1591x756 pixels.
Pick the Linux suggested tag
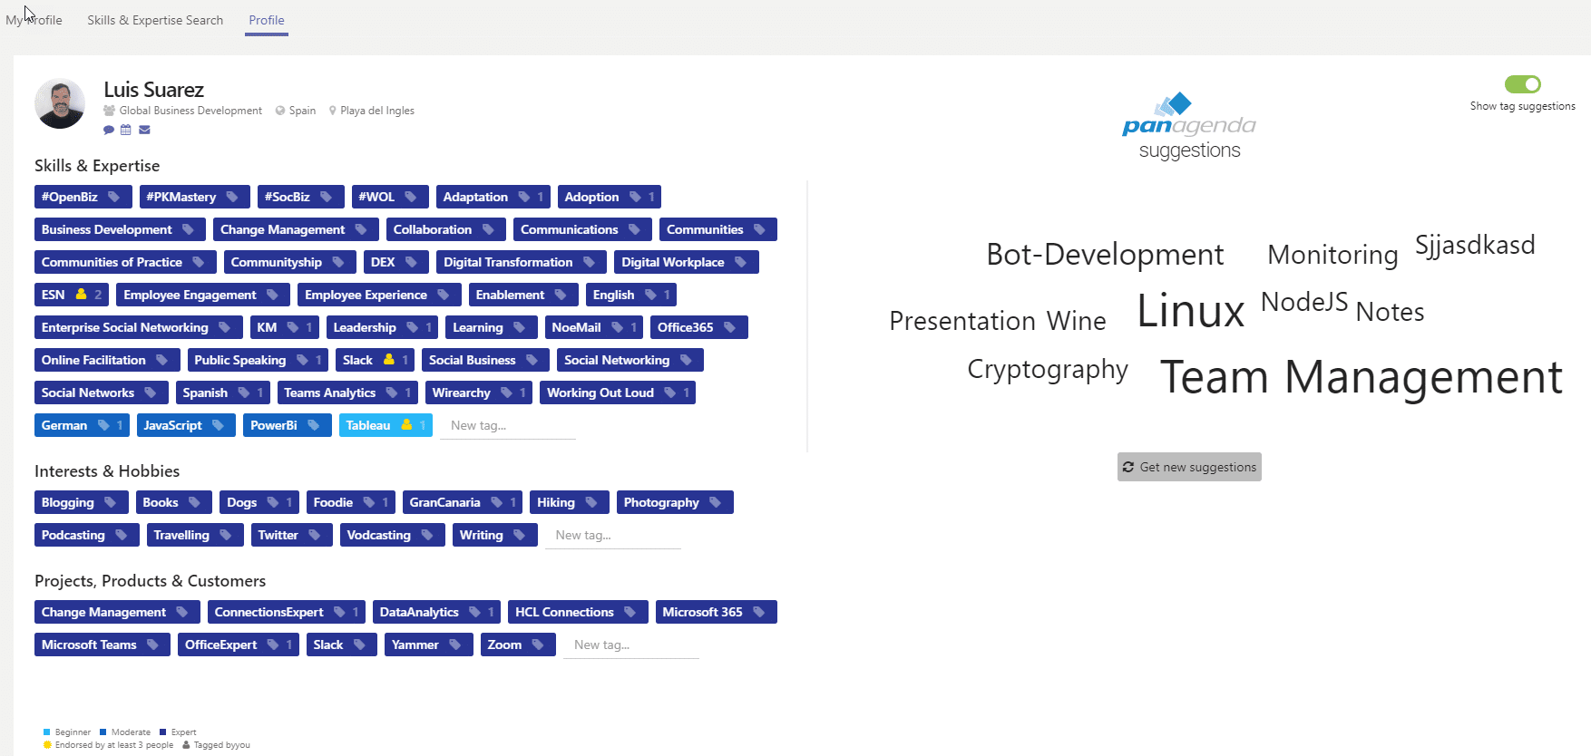pos(1190,311)
